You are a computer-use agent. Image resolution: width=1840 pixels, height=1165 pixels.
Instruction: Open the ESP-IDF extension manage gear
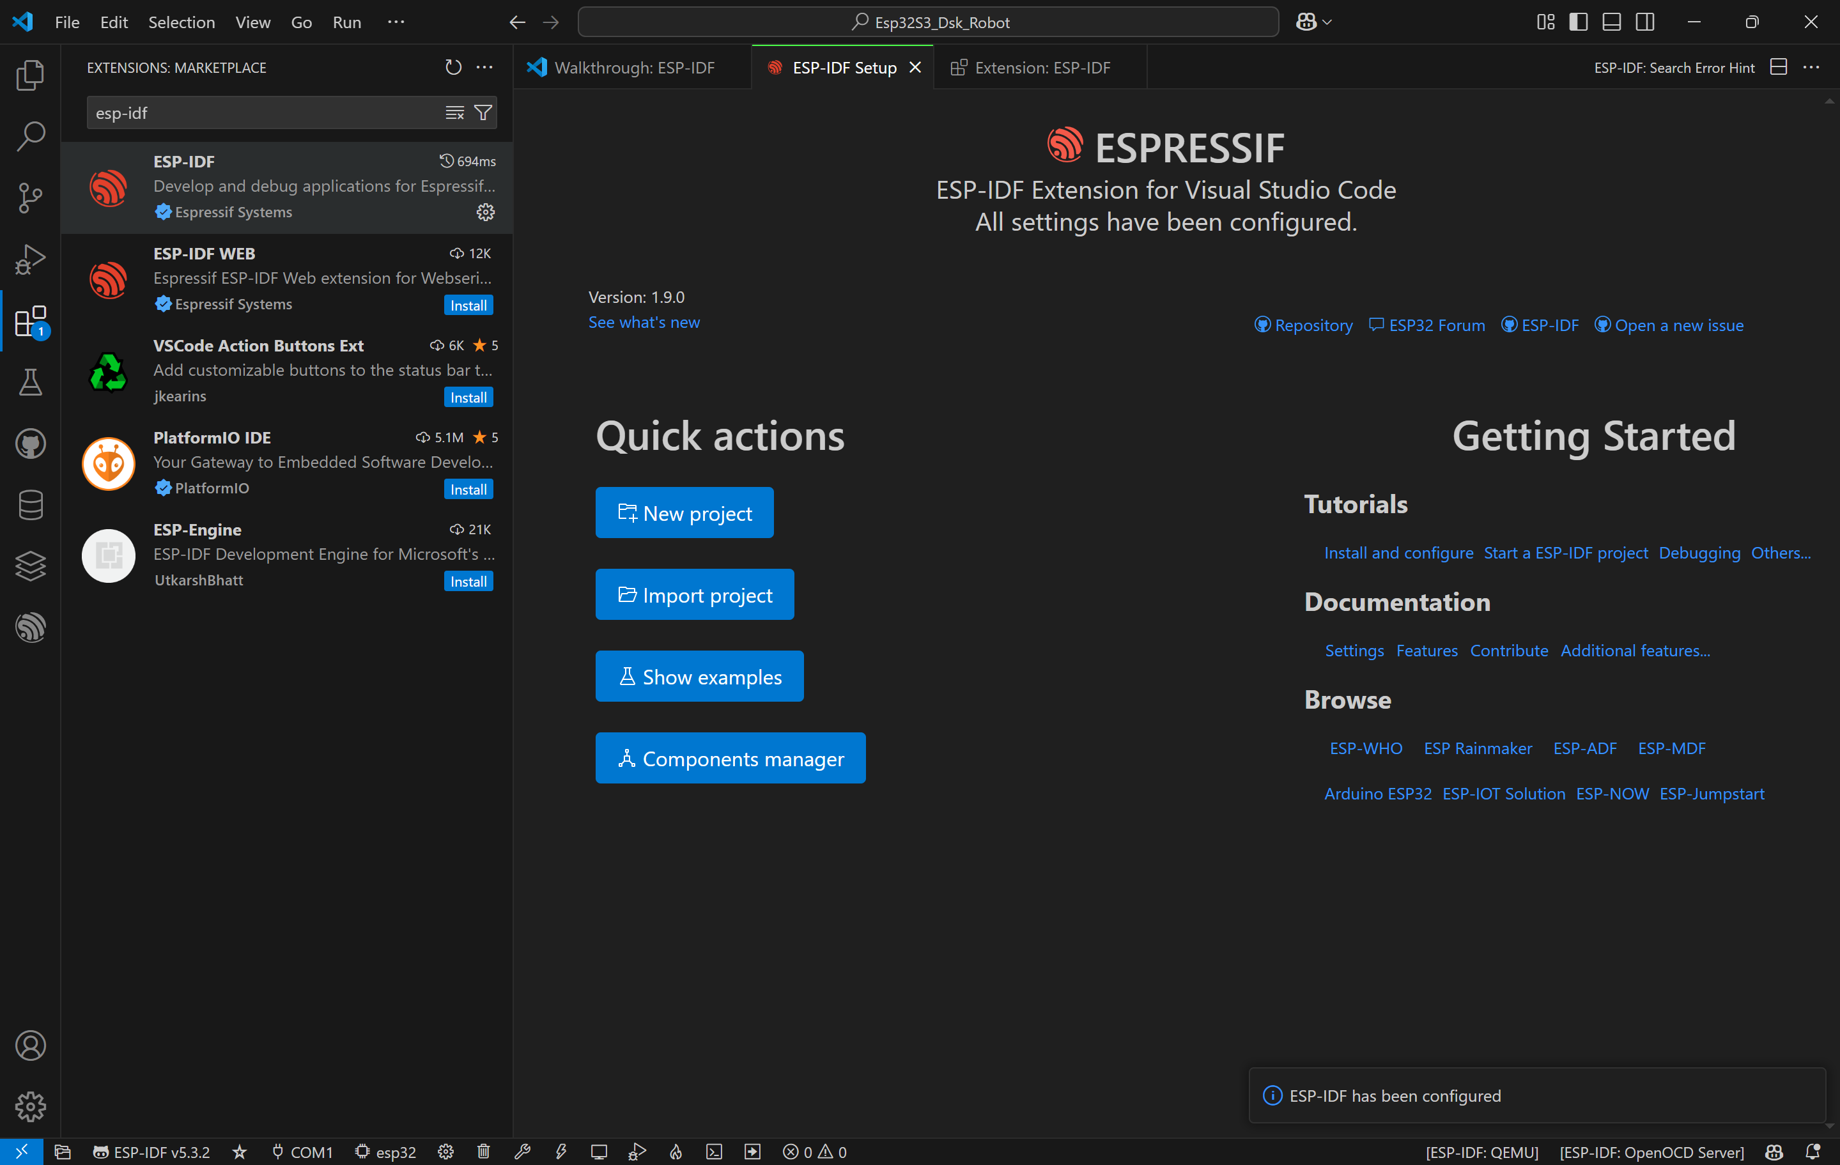point(485,212)
